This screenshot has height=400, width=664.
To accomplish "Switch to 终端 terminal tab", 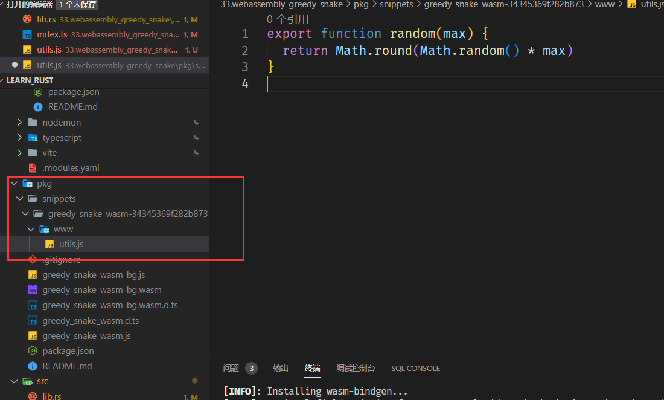I will coord(313,368).
